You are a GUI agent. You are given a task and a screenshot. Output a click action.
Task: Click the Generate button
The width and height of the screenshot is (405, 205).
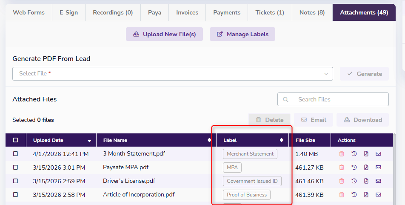coord(364,74)
